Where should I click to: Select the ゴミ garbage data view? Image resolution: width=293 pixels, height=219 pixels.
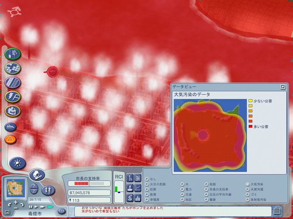pyautogui.click(x=248, y=195)
